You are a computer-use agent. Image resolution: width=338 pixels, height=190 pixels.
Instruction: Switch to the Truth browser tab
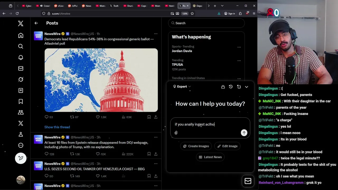tap(114, 6)
